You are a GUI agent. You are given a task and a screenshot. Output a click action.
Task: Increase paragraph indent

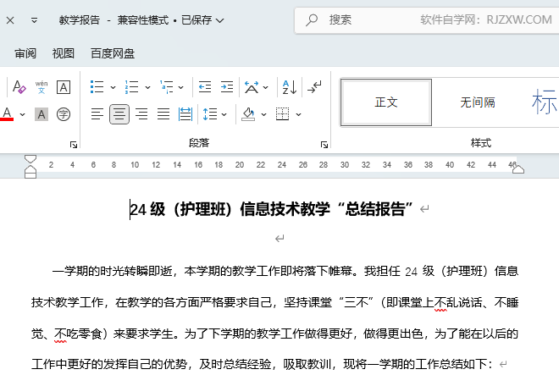pos(227,87)
